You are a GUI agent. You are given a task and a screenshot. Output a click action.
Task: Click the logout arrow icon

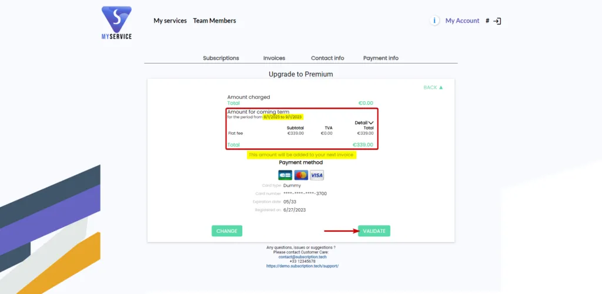point(497,21)
